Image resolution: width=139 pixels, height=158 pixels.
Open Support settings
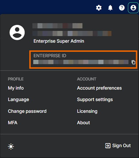tap(95, 100)
